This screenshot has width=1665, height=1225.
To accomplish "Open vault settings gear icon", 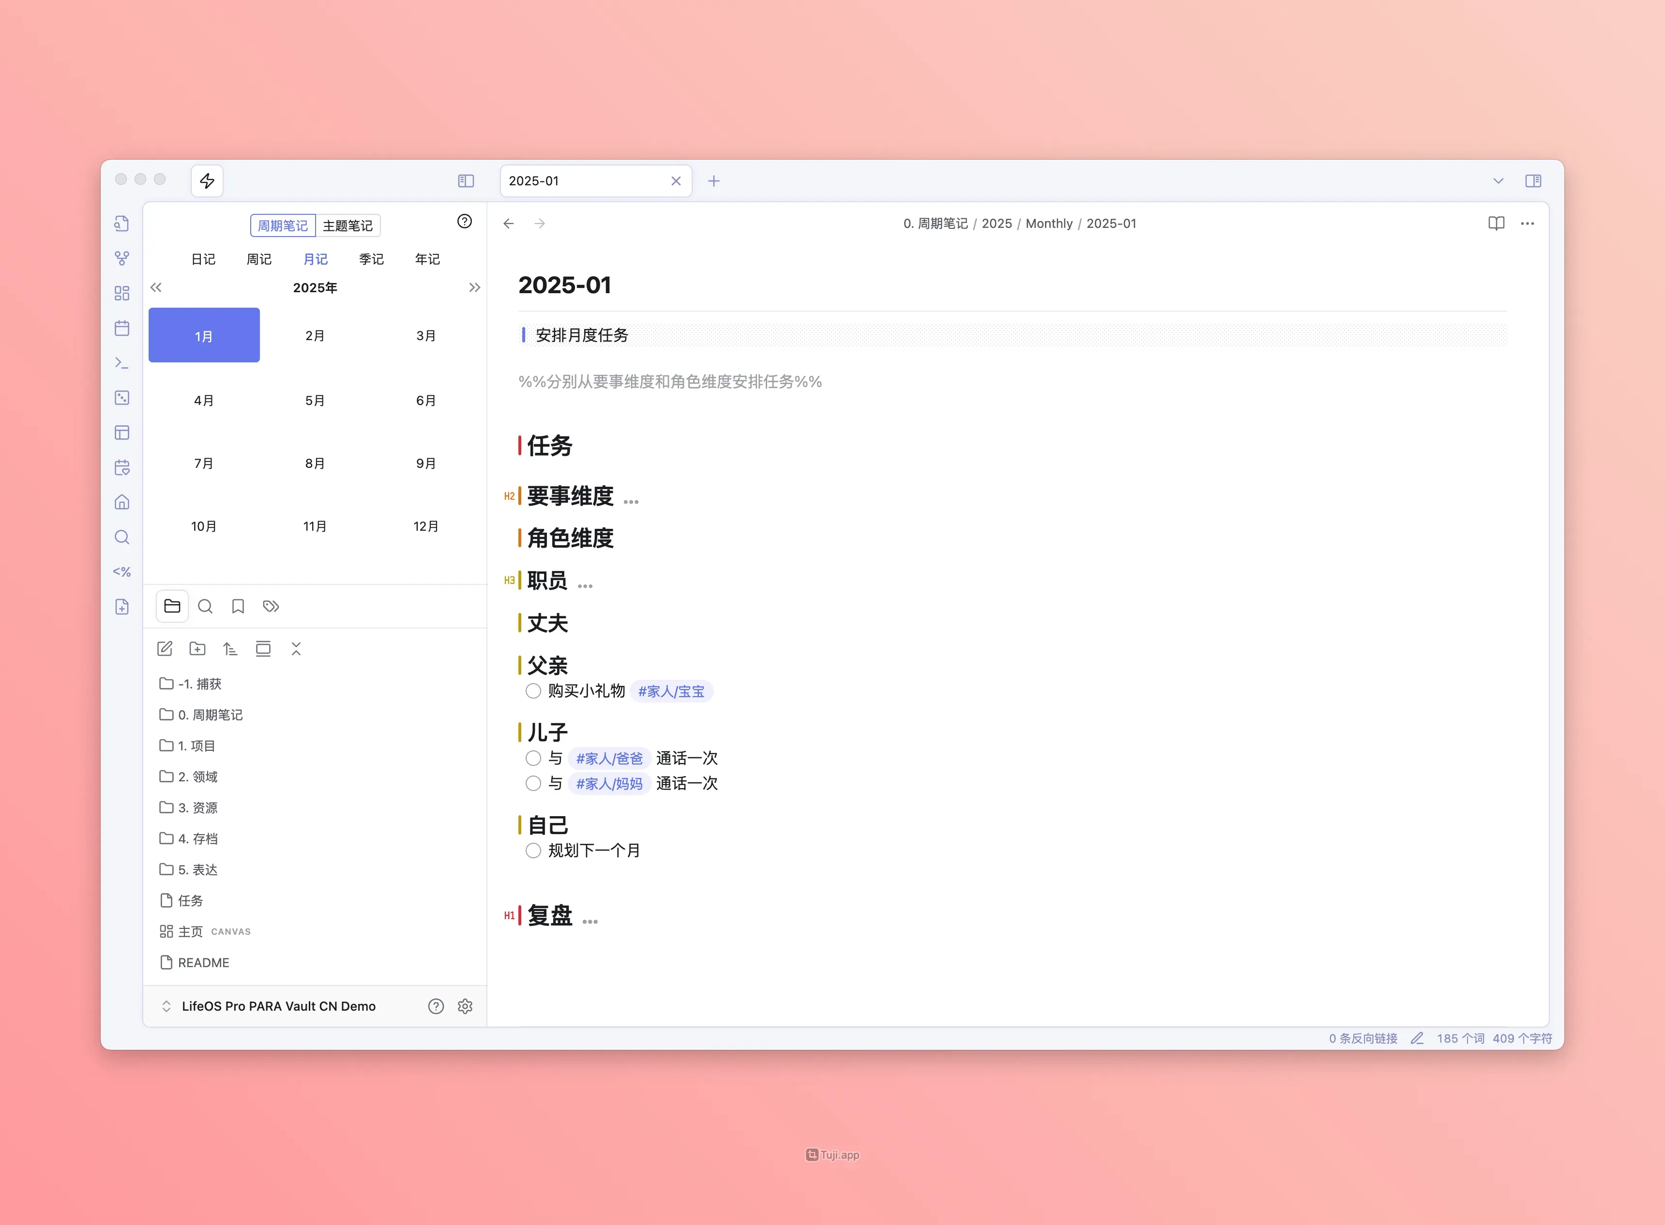I will [x=465, y=1006].
